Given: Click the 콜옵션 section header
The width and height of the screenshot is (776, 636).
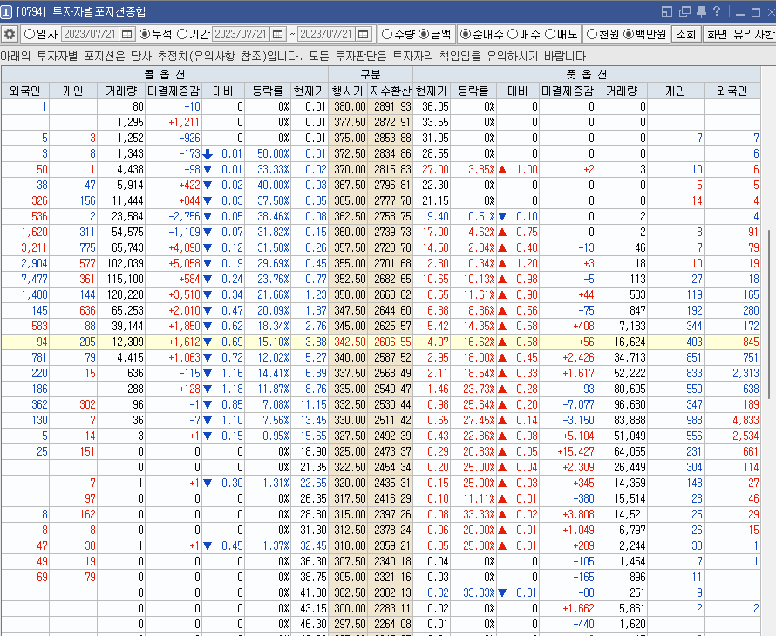Looking at the screenshot, I should pos(164,74).
